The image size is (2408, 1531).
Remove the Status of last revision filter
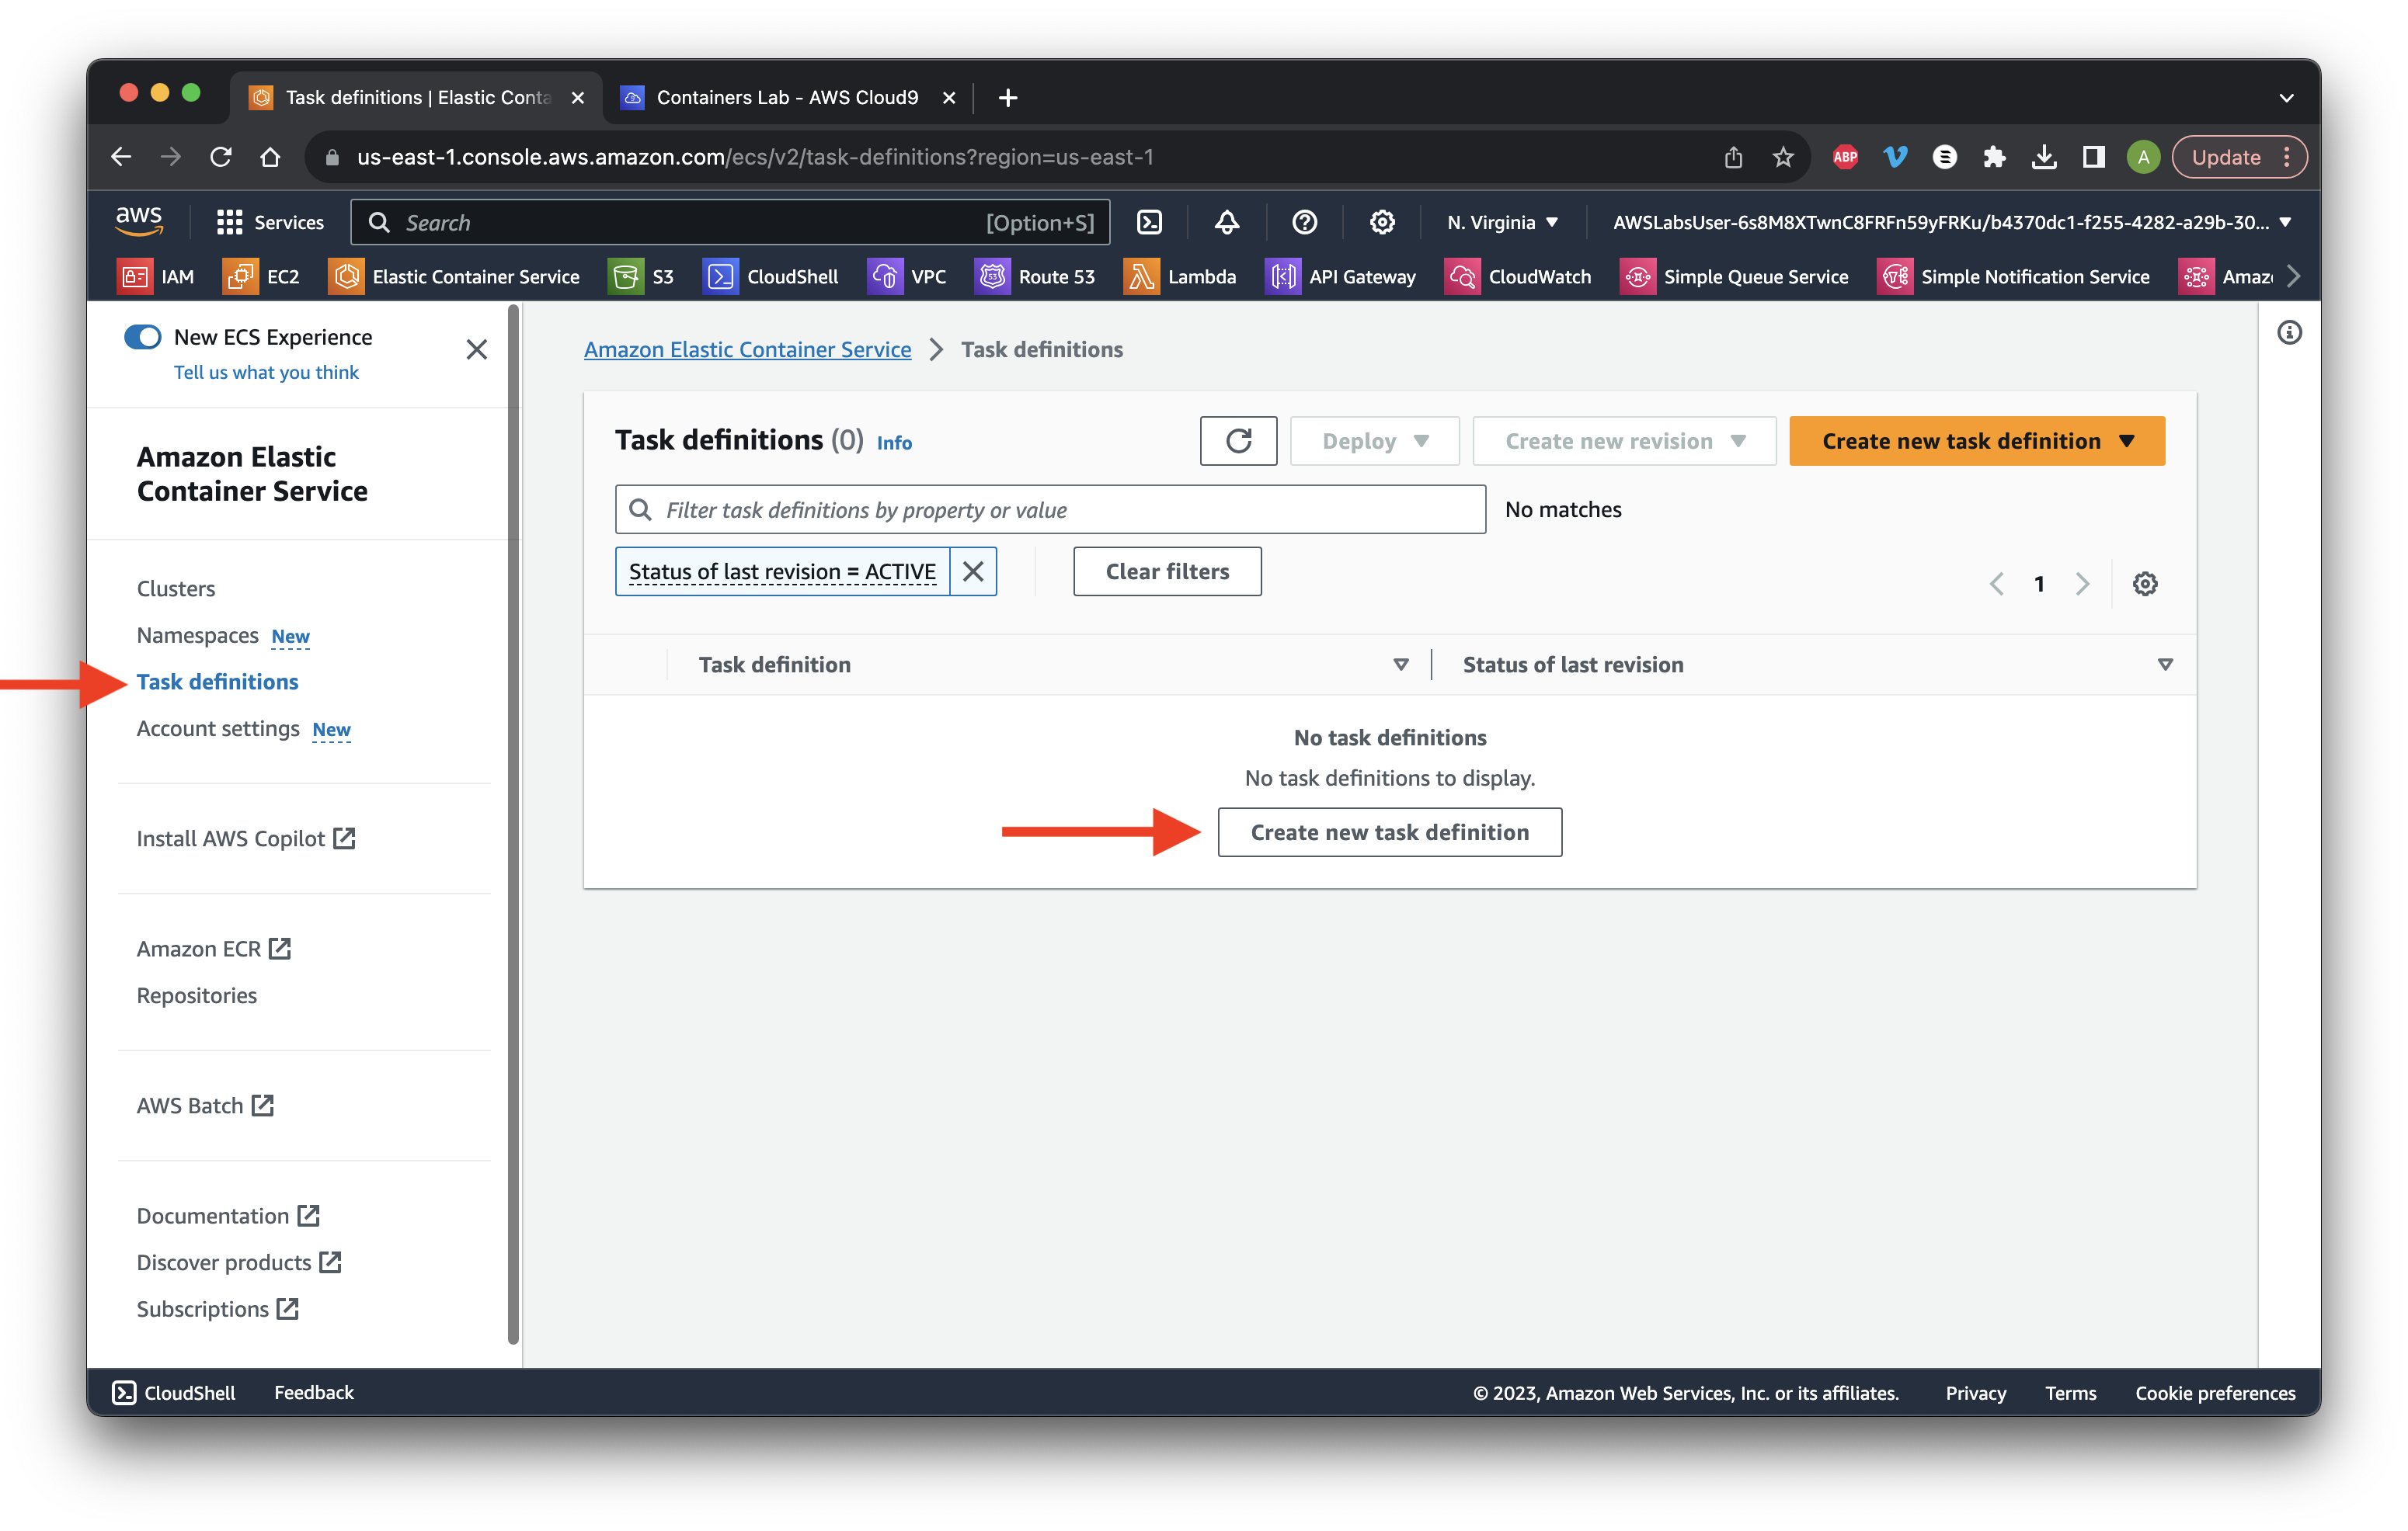(973, 571)
